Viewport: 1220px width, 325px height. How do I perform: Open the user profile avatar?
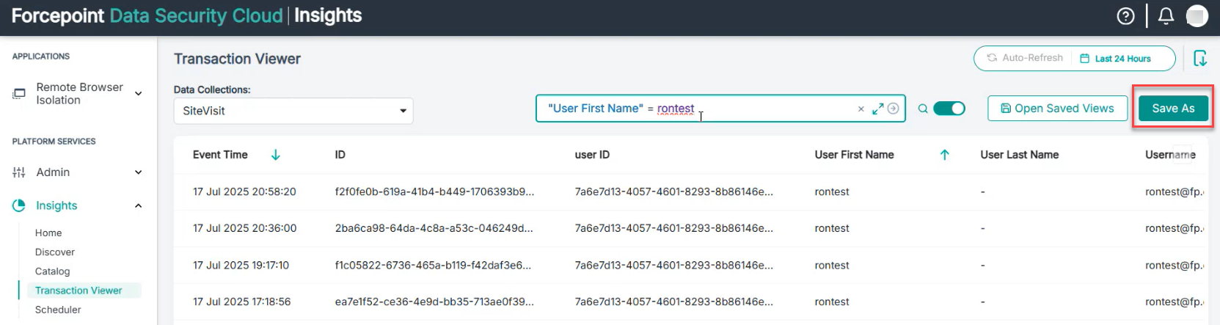click(x=1197, y=16)
